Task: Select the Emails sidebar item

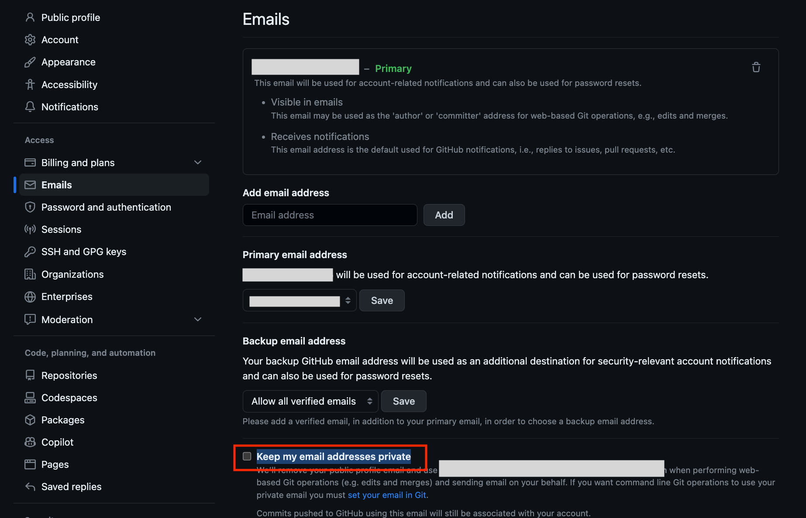Action: [114, 185]
